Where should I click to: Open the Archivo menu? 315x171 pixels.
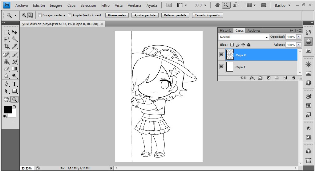point(22,6)
